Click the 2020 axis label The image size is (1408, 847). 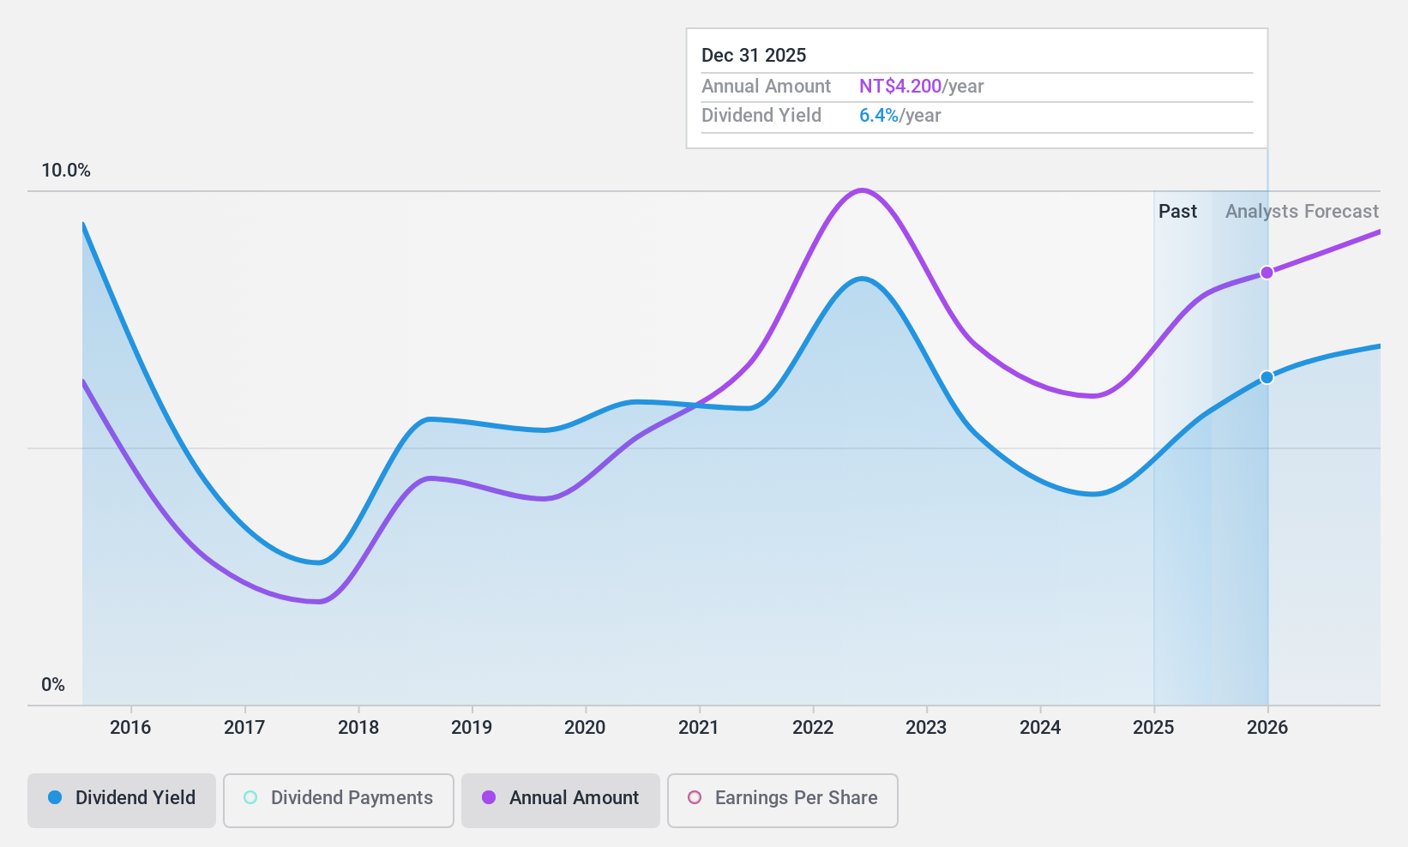click(585, 727)
